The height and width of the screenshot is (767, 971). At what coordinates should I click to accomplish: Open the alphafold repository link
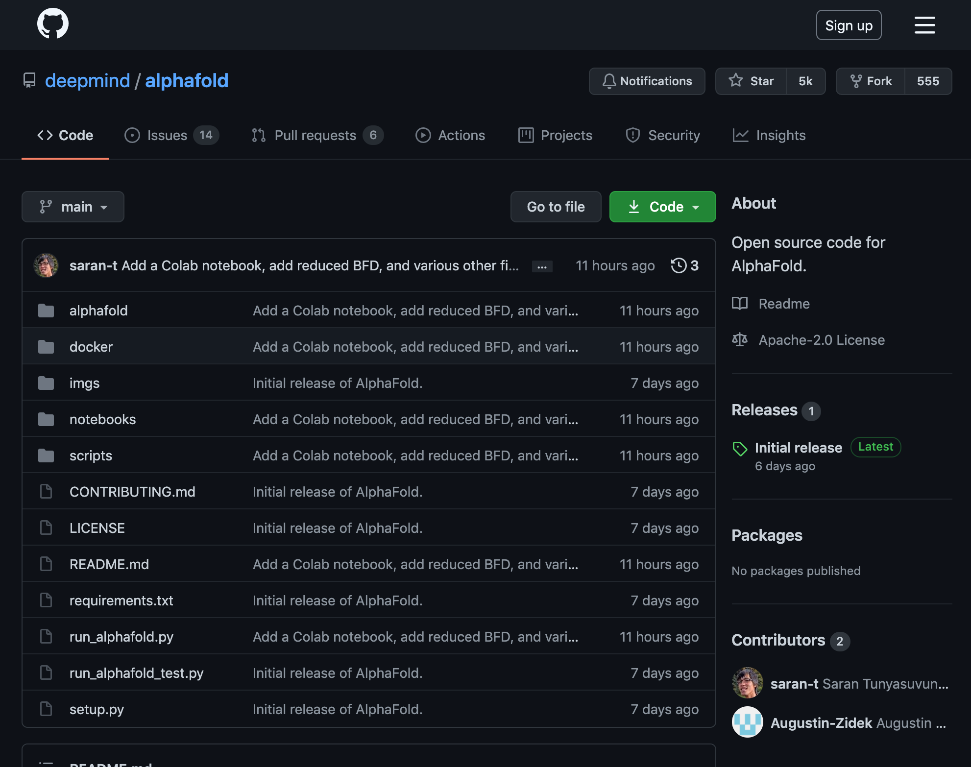pos(187,81)
